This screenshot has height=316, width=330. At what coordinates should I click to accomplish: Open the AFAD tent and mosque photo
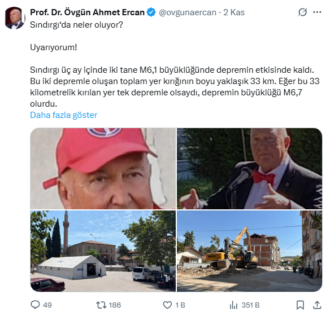(103, 251)
